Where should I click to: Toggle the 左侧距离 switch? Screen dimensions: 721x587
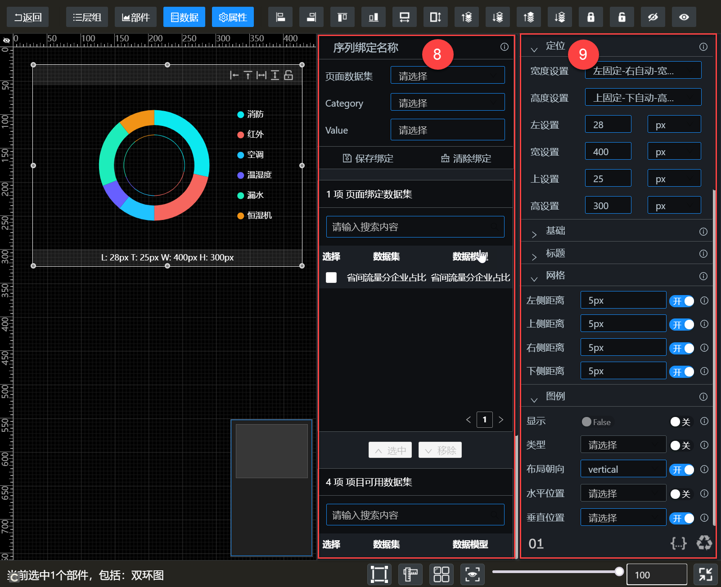(x=682, y=301)
